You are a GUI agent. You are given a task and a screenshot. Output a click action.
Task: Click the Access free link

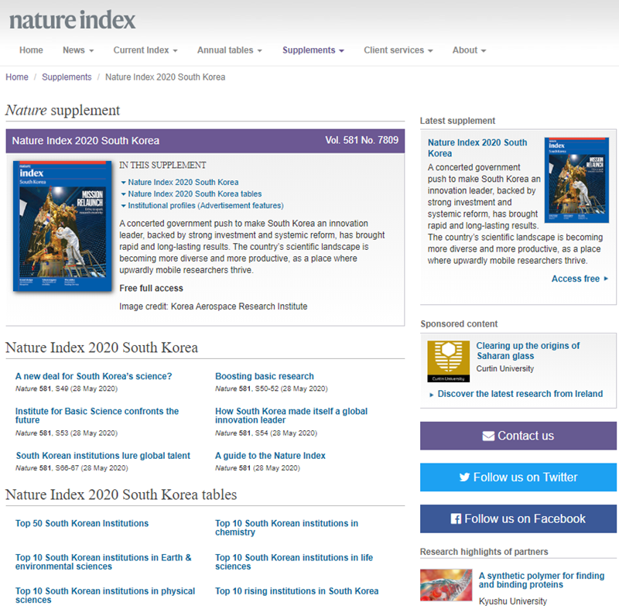point(580,279)
